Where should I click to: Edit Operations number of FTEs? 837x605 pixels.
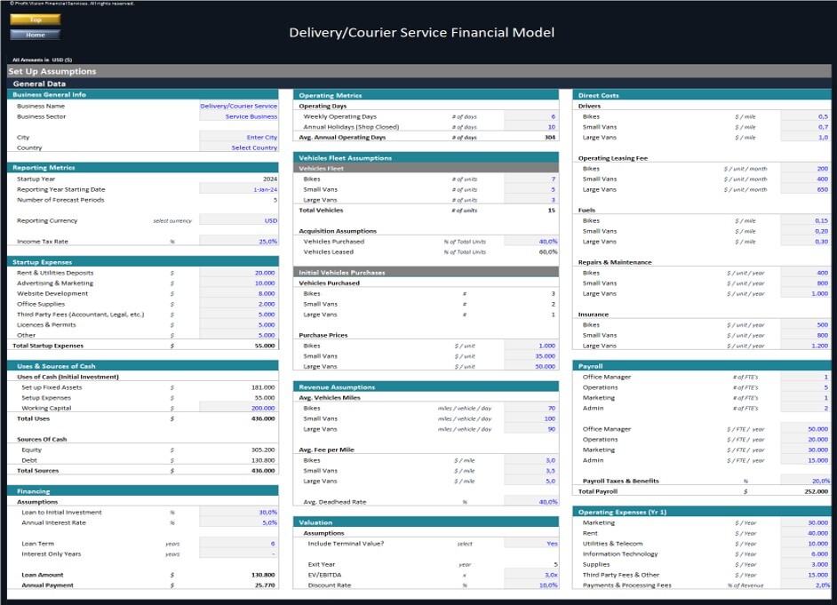805,387
